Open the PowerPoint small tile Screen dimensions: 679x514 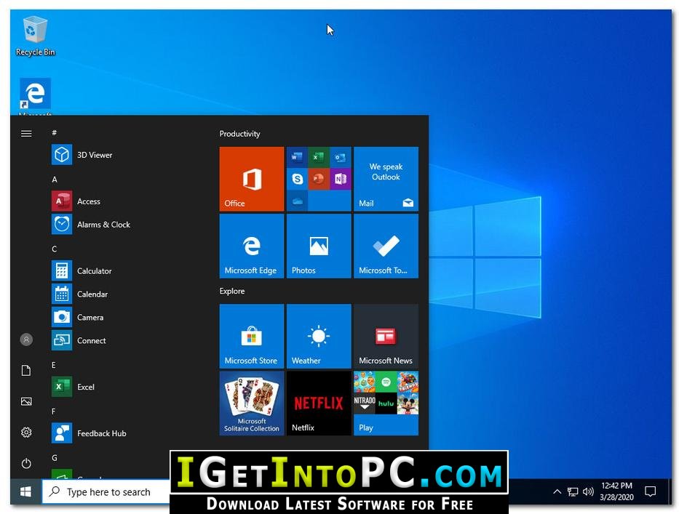pyautogui.click(x=319, y=179)
